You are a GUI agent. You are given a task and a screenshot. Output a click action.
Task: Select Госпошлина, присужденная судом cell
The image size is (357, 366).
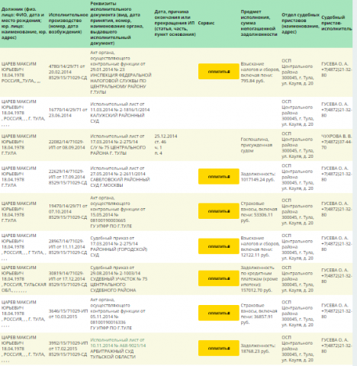[x=256, y=145]
